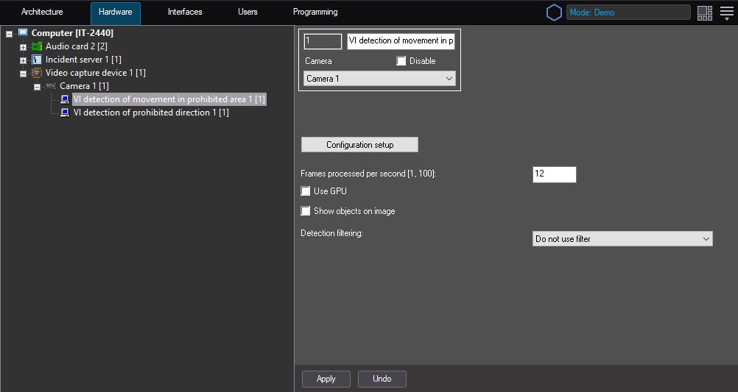The height and width of the screenshot is (392, 738).
Task: Open the Camera 1 dropdown
Action: (x=379, y=79)
